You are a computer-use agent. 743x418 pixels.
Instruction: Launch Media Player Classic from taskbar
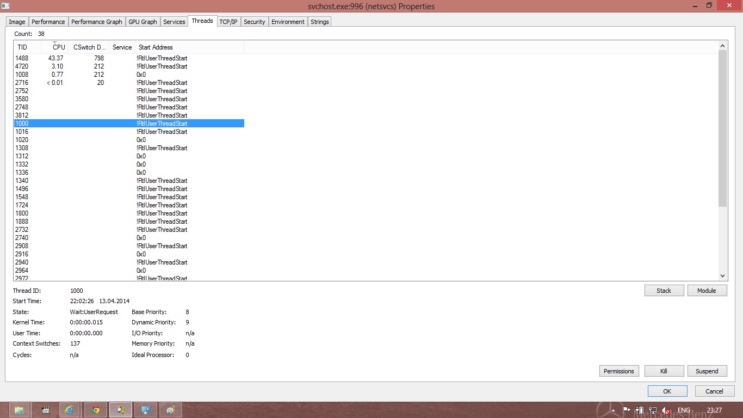[x=46, y=410]
